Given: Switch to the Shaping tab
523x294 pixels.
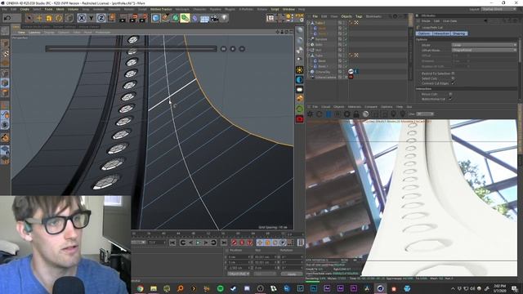Looking at the screenshot, I should 459,33.
